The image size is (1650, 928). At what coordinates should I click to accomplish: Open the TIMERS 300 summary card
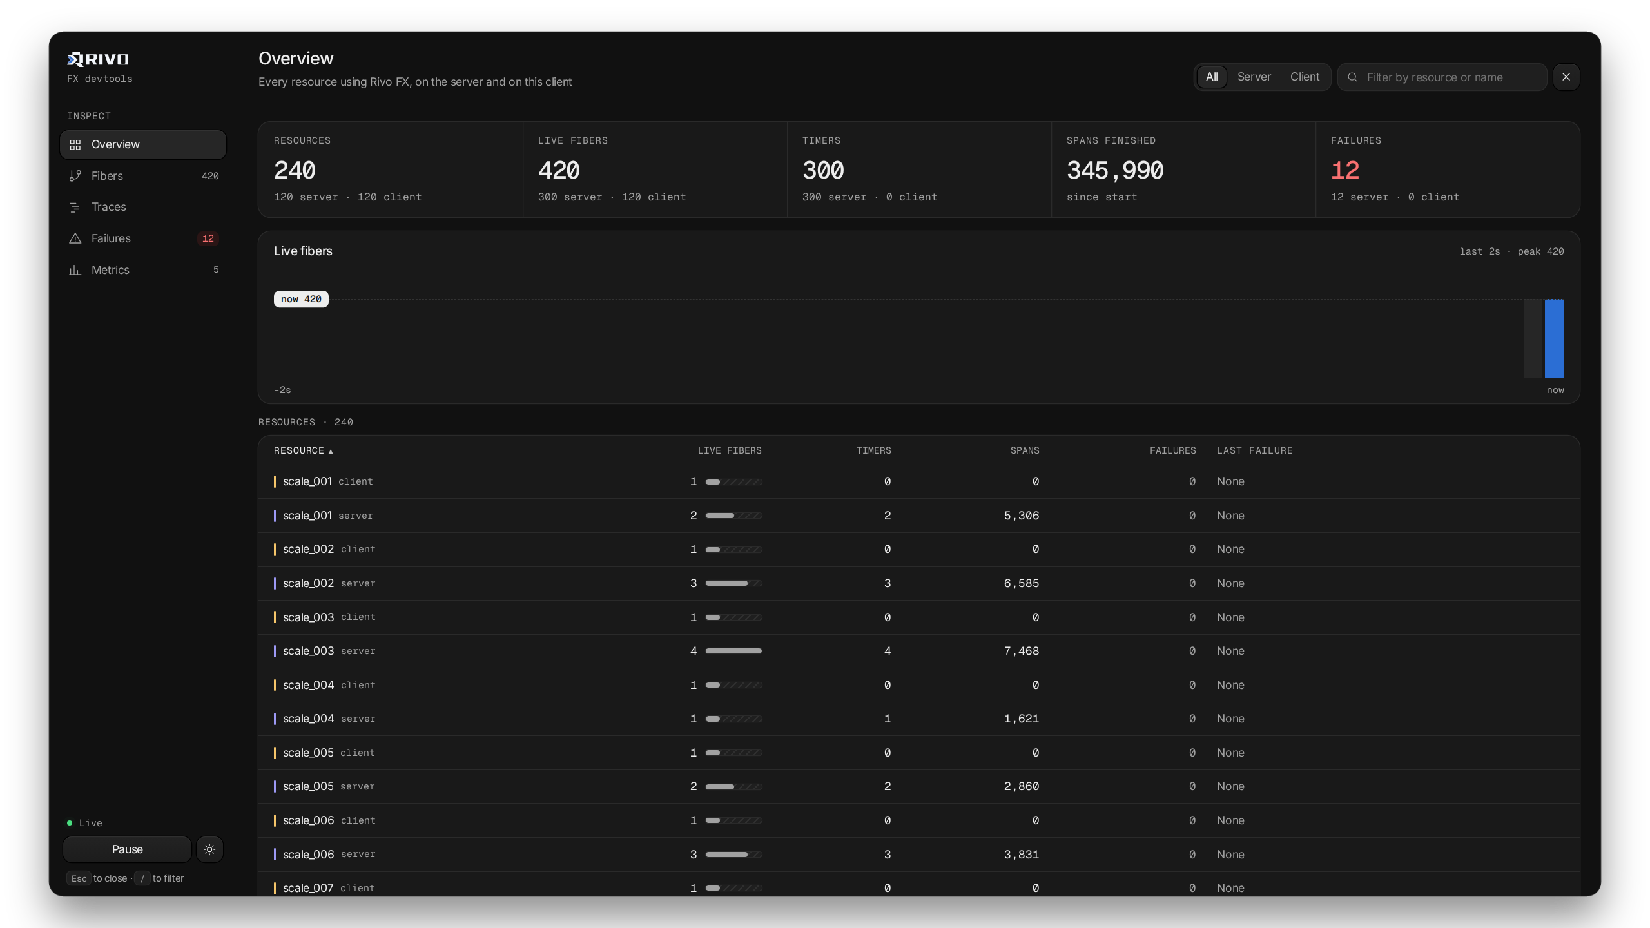919,169
